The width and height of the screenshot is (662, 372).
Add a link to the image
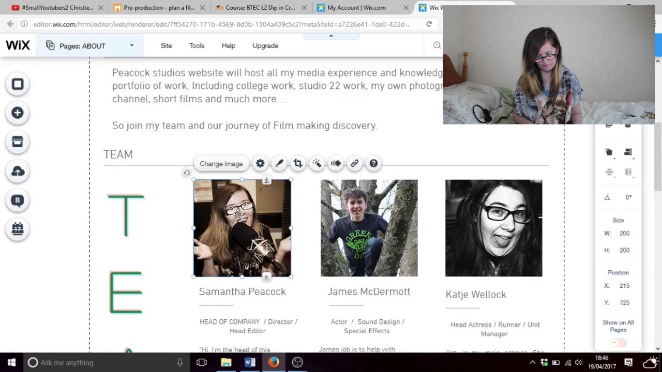(354, 163)
